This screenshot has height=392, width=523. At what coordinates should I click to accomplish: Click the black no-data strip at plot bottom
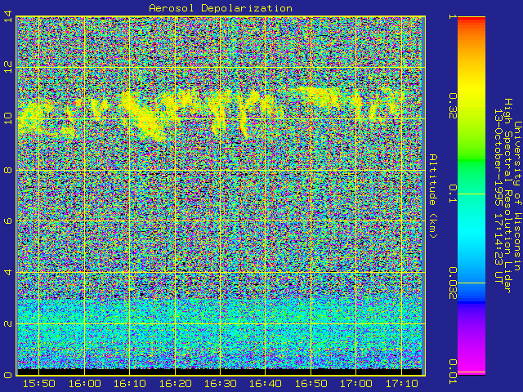[x=220, y=372]
